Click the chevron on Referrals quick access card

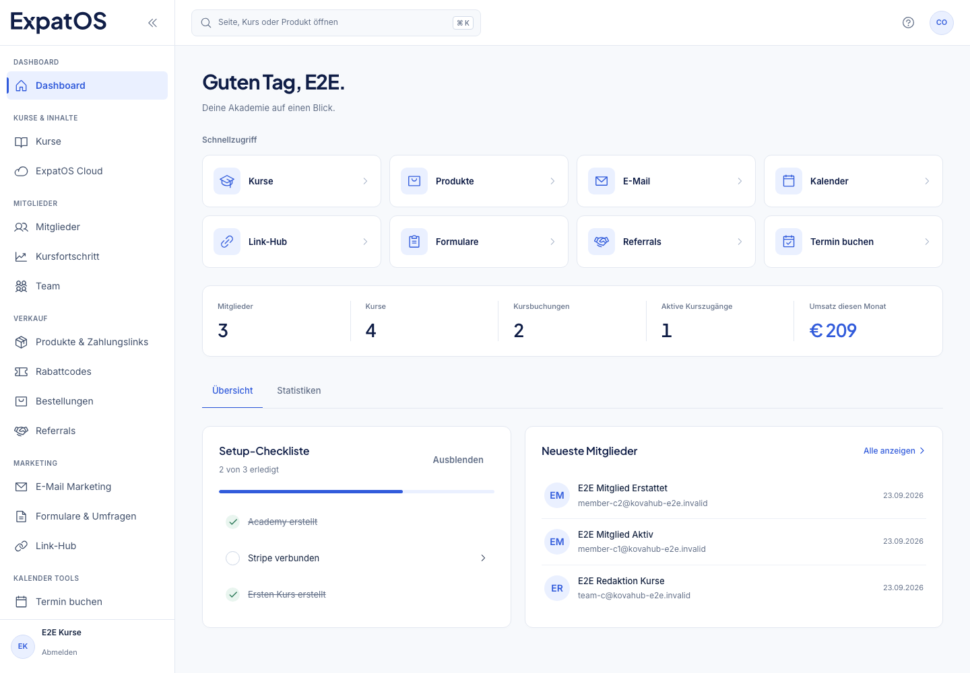click(x=740, y=242)
